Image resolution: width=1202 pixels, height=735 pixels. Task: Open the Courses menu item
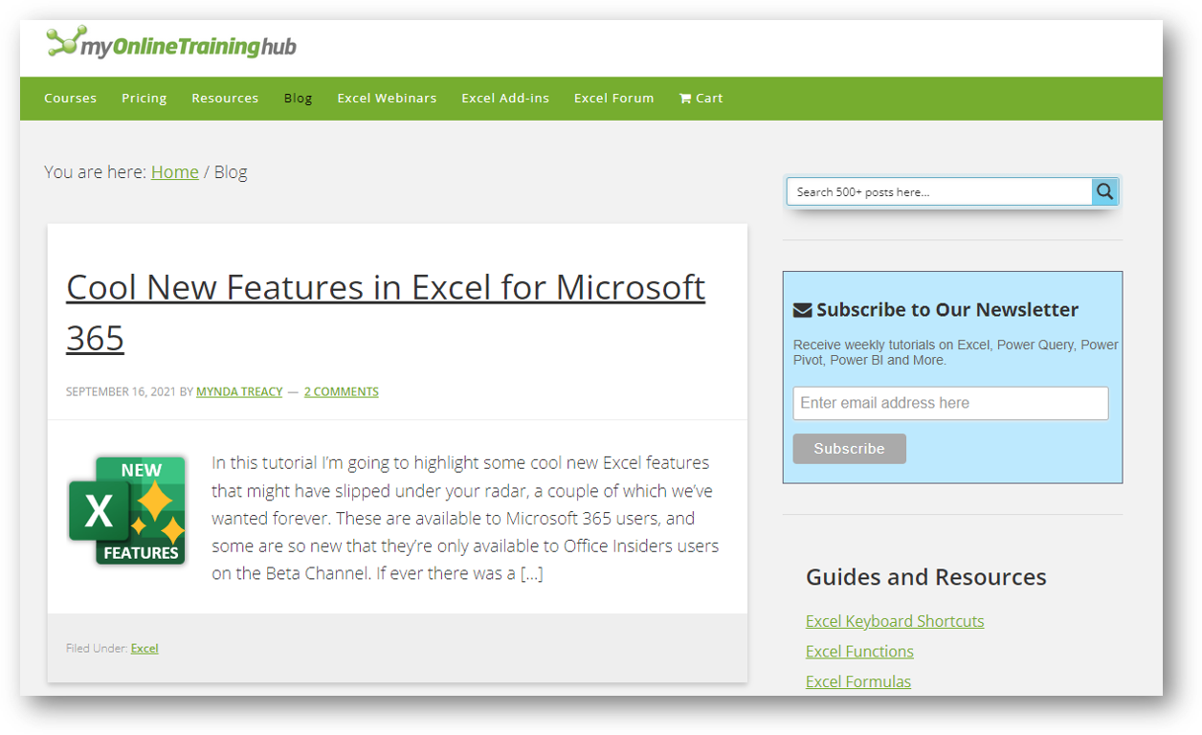[x=70, y=98]
